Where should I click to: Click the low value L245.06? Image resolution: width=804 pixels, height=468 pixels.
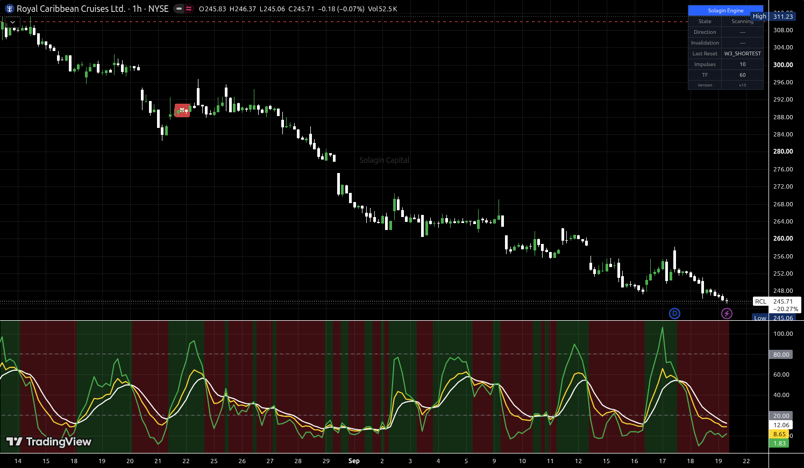pos(272,9)
